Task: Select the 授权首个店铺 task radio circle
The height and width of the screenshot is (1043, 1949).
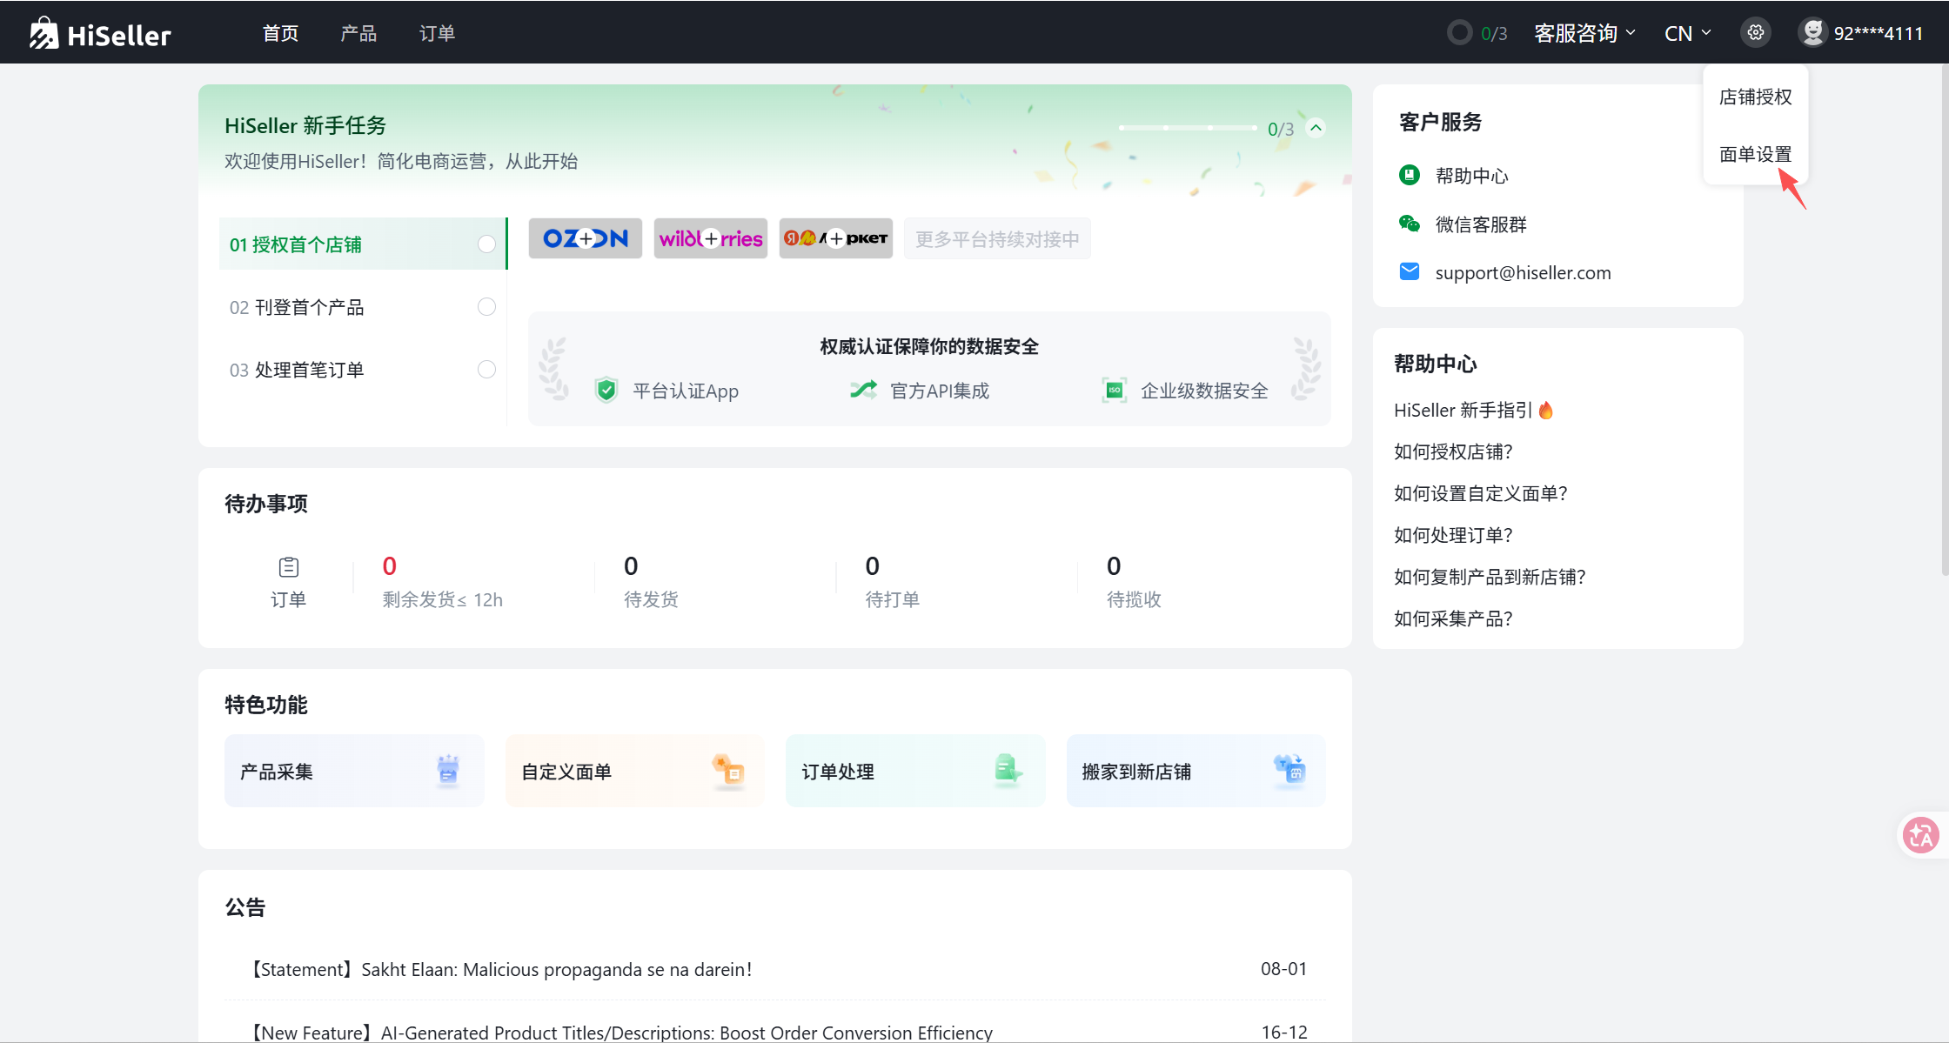Action: point(487,244)
